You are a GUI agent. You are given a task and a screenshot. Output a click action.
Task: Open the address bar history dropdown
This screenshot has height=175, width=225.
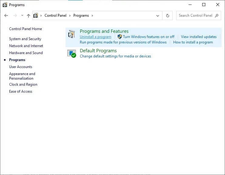pyautogui.click(x=158, y=15)
